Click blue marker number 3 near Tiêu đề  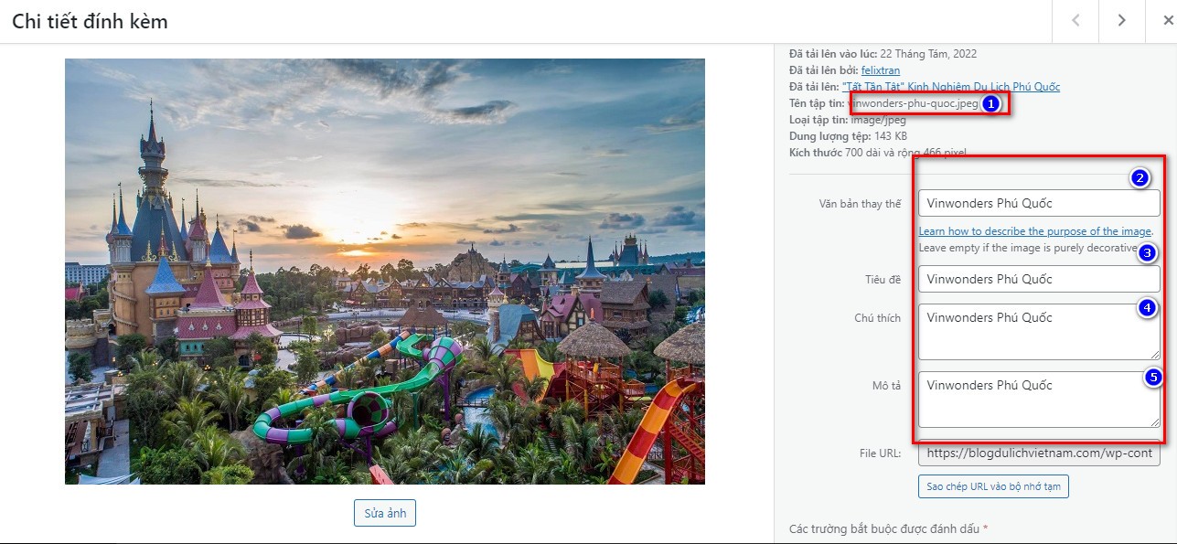(x=1148, y=253)
